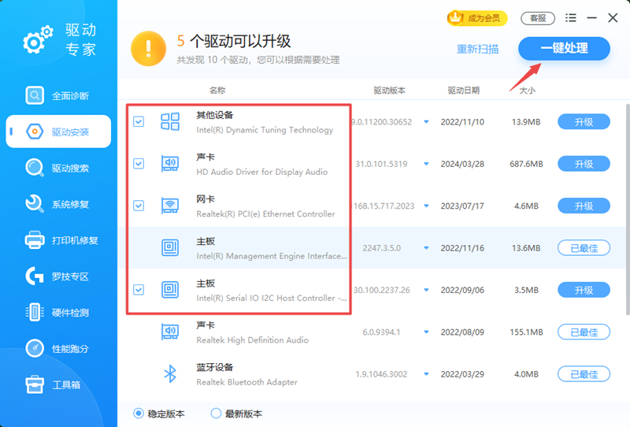This screenshot has width=630, height=427.
Task: Click the 成为会员 badge
Action: click(477, 17)
